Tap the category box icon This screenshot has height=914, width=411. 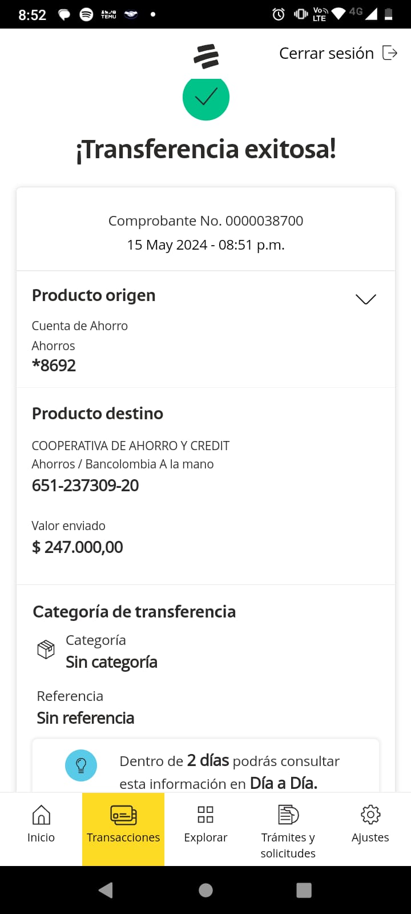[x=46, y=650]
